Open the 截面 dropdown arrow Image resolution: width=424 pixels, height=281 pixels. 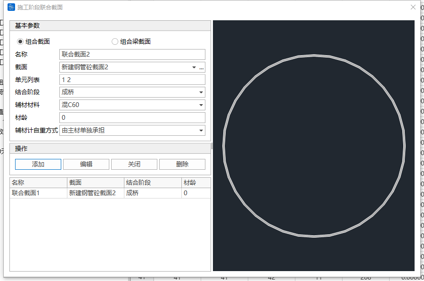194,67
